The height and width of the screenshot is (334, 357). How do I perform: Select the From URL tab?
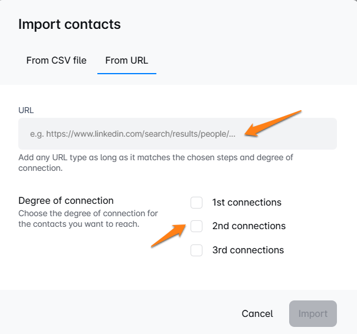coord(126,60)
